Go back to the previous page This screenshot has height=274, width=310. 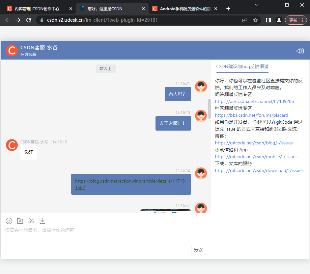click(8, 20)
